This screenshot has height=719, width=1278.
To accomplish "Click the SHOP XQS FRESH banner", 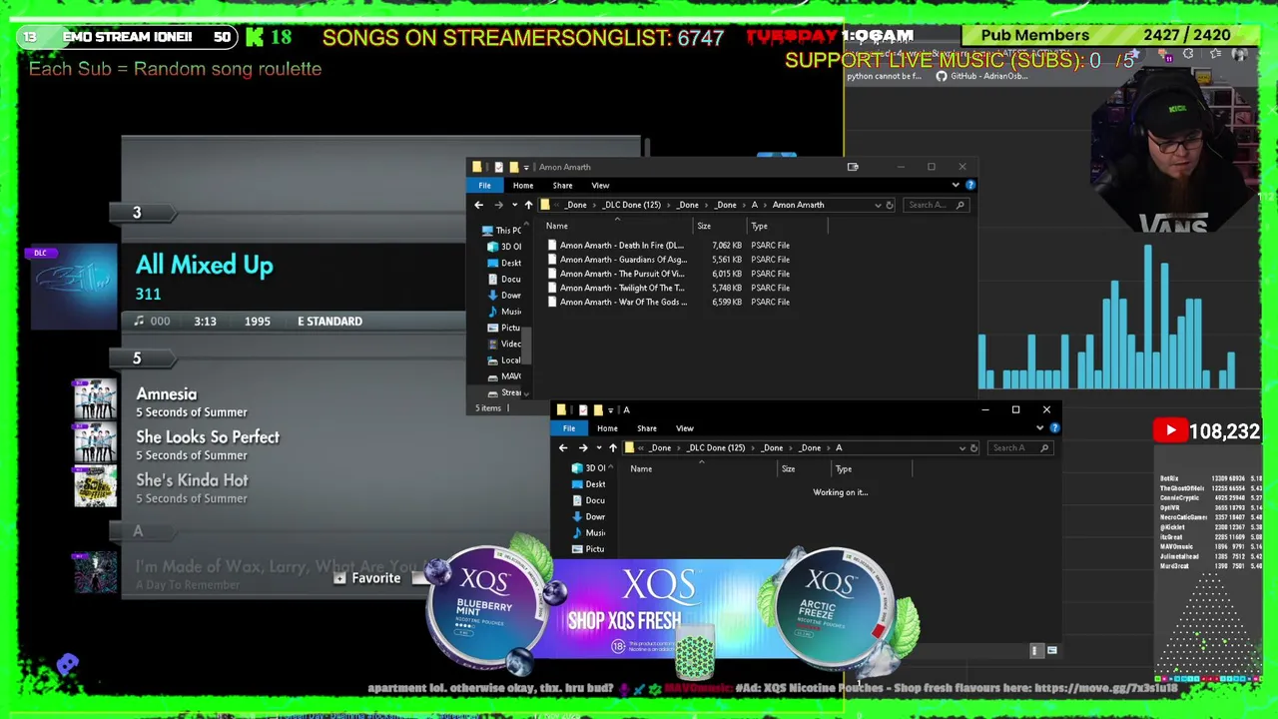I will point(659,609).
